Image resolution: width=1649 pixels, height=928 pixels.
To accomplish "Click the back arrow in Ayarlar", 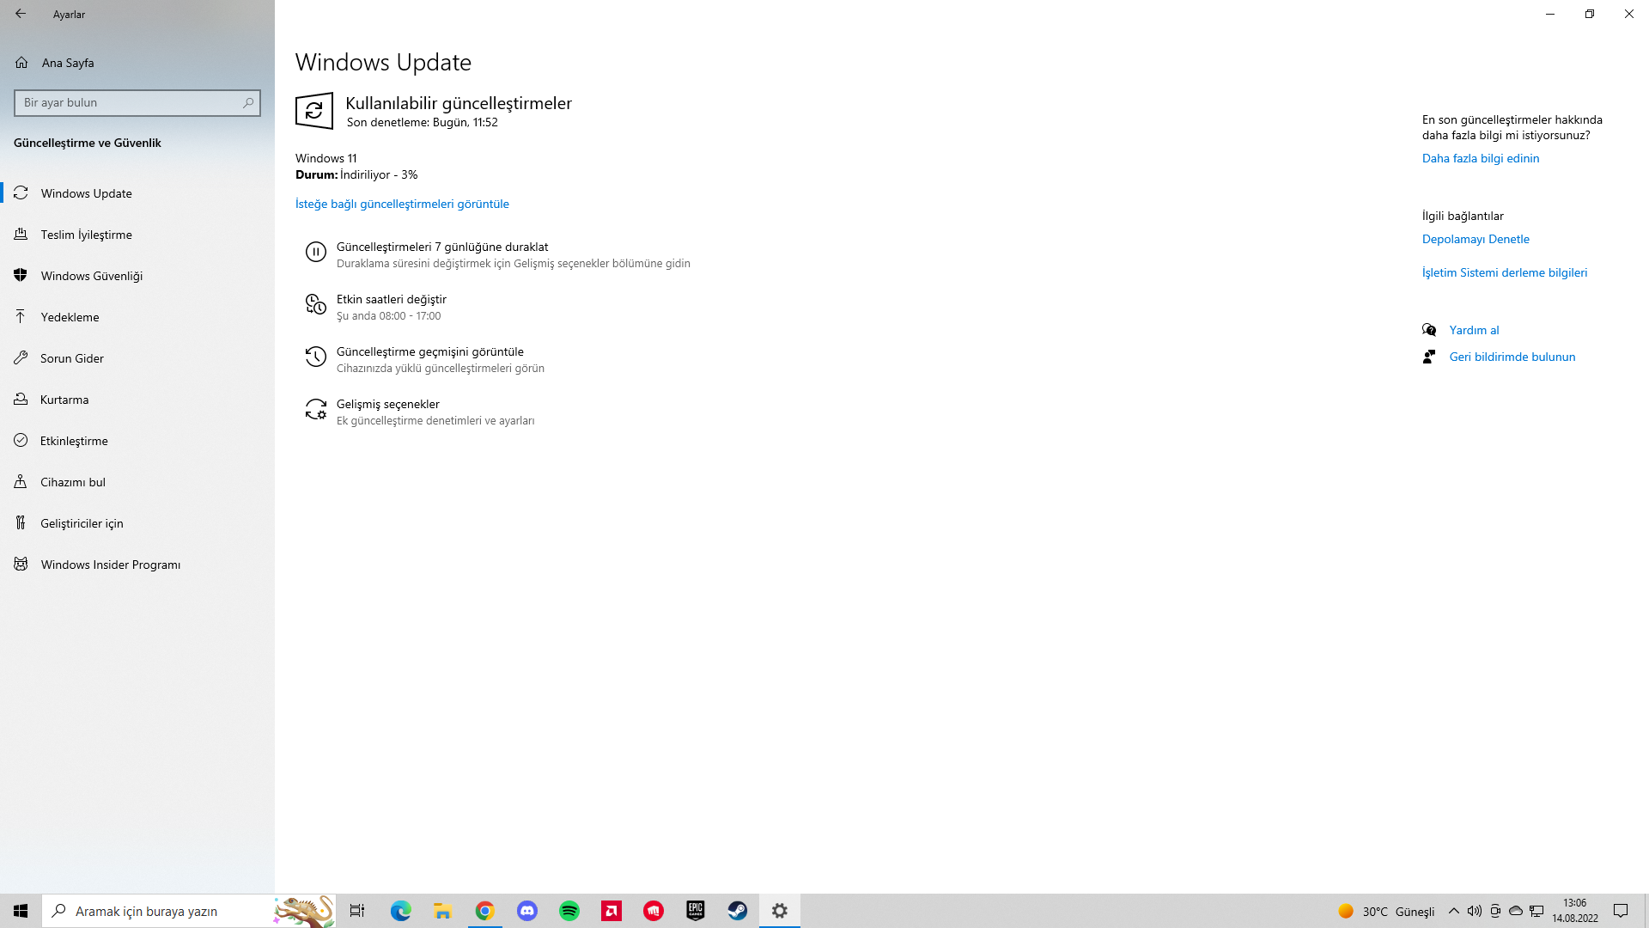I will (21, 14).
